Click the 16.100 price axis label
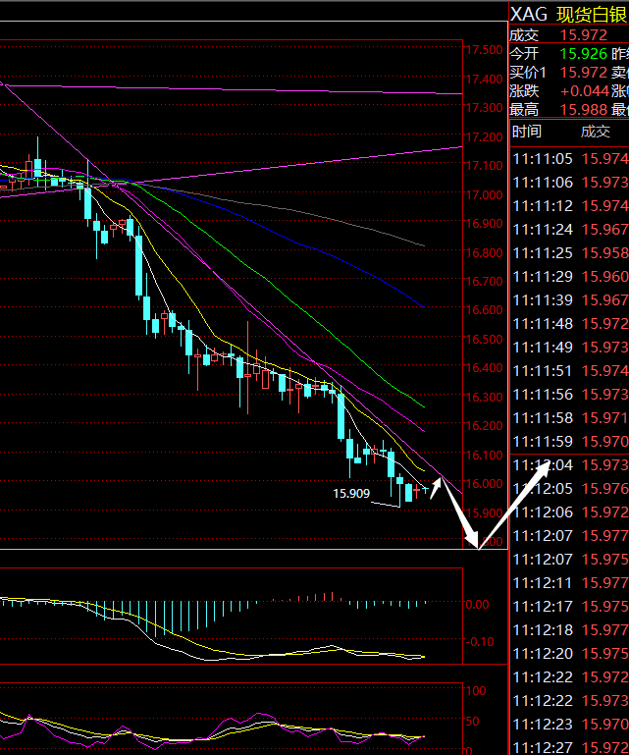The height and width of the screenshot is (755, 629). tap(484, 455)
